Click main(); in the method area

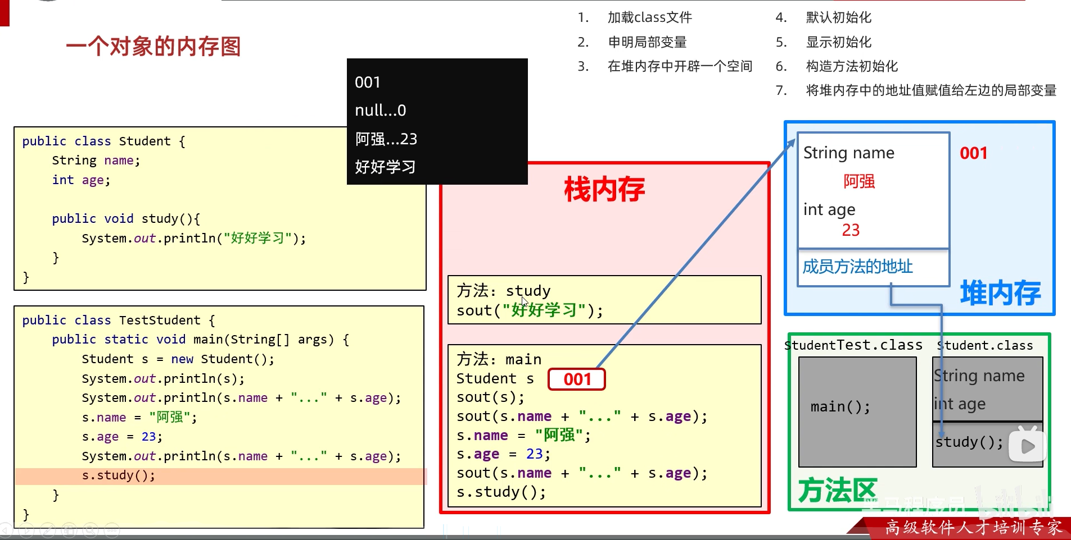coord(840,407)
